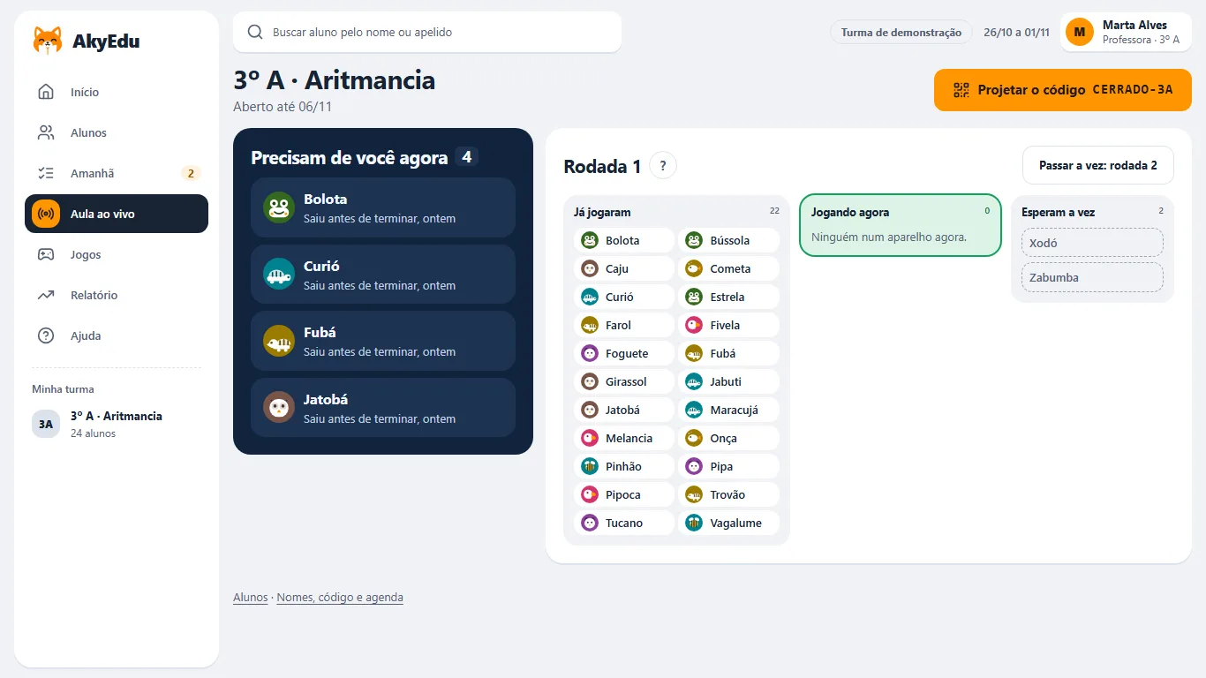Click the Alunos people icon

point(46,132)
